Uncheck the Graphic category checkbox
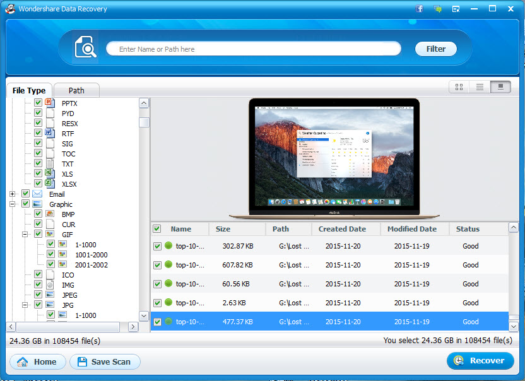The image size is (525, 381). pos(25,204)
